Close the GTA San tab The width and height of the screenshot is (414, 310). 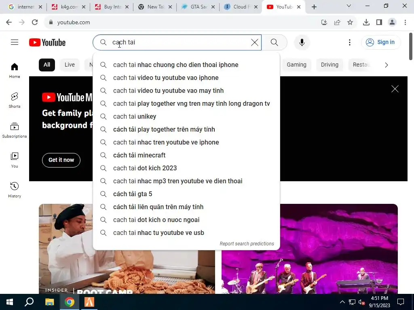(x=213, y=7)
